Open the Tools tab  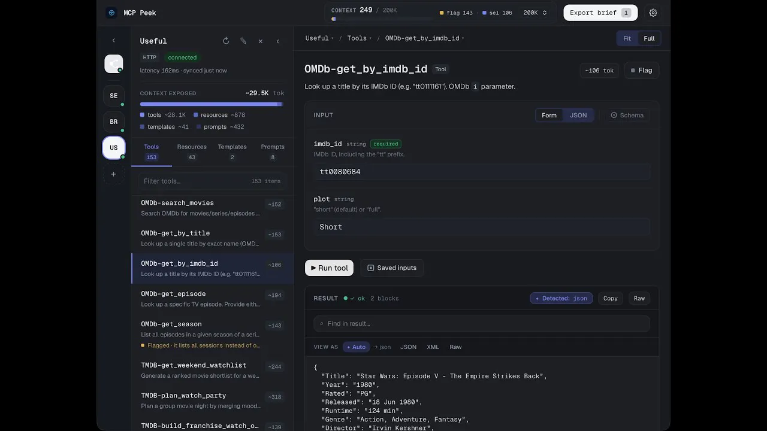(x=152, y=151)
